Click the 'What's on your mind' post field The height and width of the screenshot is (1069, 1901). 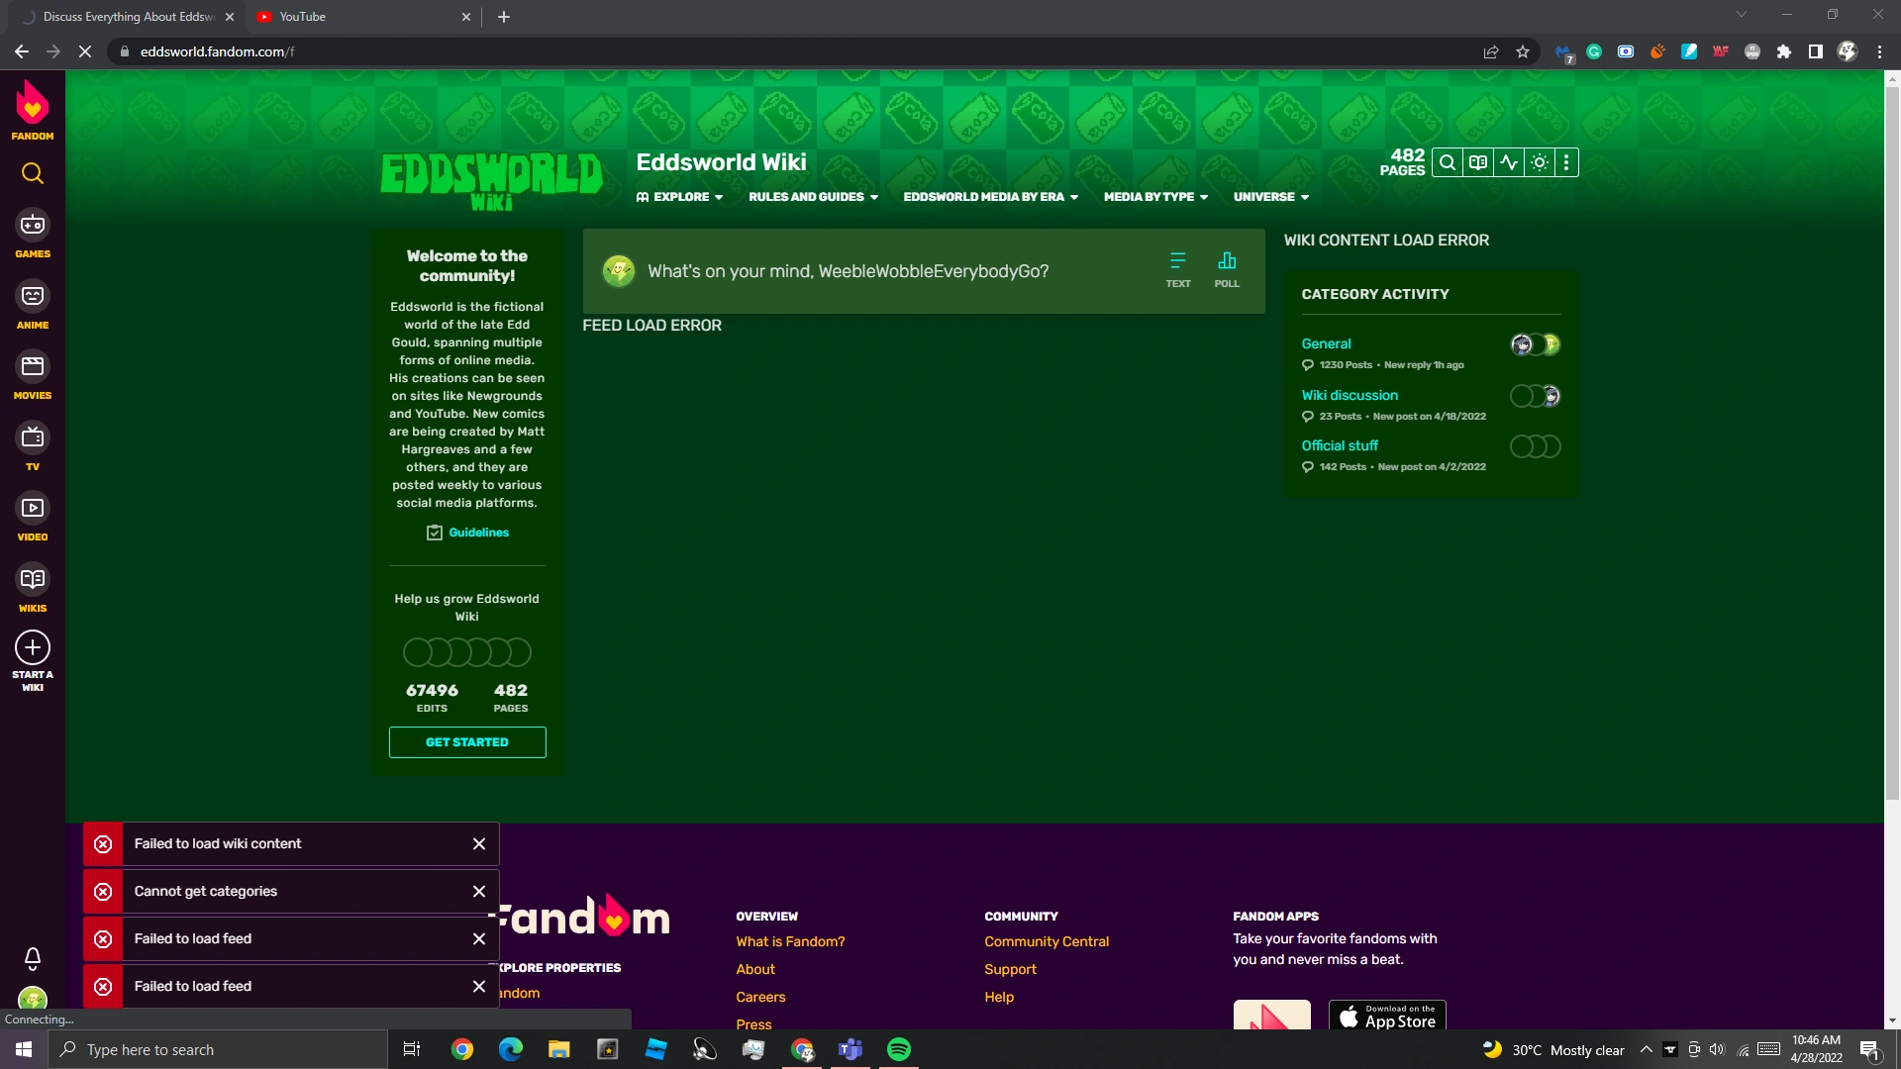pos(848,271)
